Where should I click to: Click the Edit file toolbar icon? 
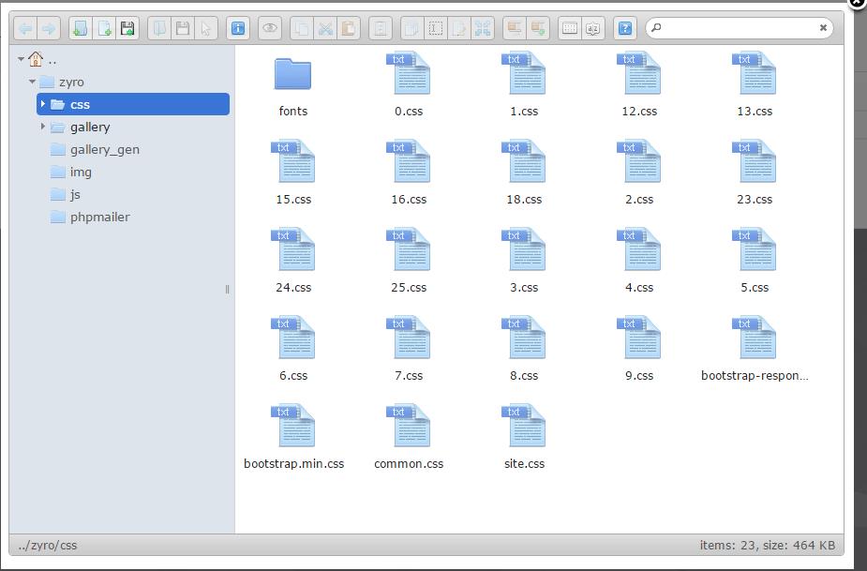(459, 28)
